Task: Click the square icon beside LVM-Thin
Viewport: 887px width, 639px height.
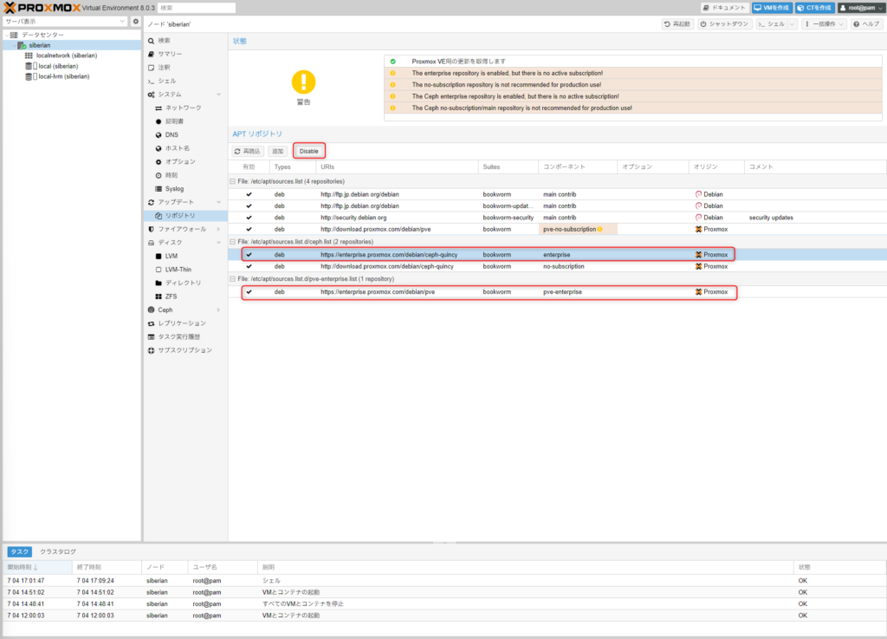Action: pos(159,270)
